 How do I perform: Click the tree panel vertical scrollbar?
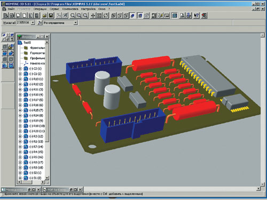pyautogui.click(x=47, y=110)
